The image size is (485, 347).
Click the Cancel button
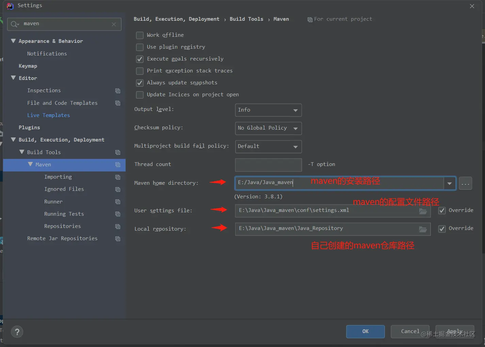(x=410, y=332)
